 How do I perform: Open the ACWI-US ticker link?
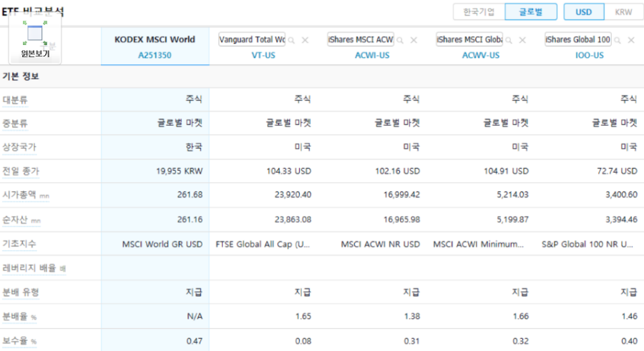pyautogui.click(x=372, y=55)
